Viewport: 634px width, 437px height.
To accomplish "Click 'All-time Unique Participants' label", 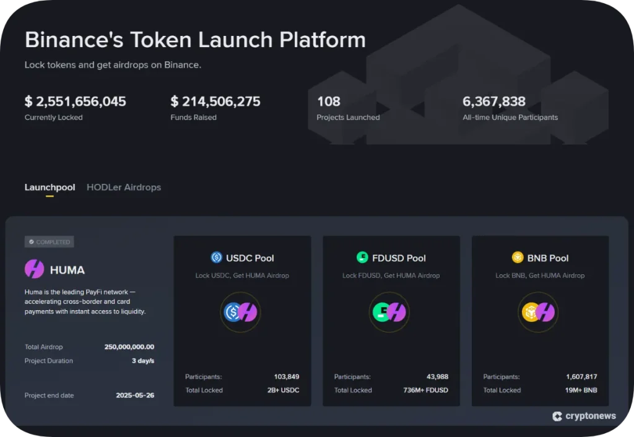I will (510, 117).
